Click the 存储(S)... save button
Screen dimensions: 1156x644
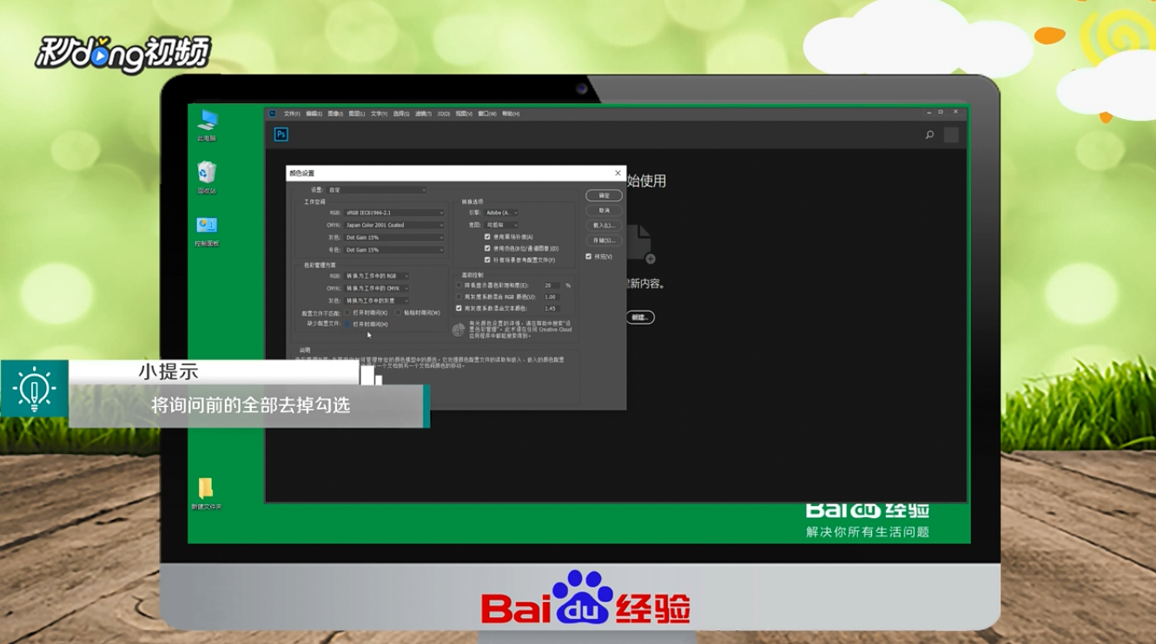click(604, 240)
